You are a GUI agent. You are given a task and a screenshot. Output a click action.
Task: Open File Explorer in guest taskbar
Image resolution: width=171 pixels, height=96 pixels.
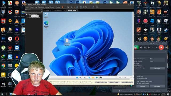(x=93, y=78)
